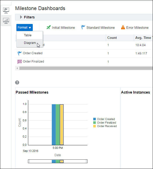Viewport: 153px width, 169px height.
Task: Open the help question mark icon
Action: (17, 82)
